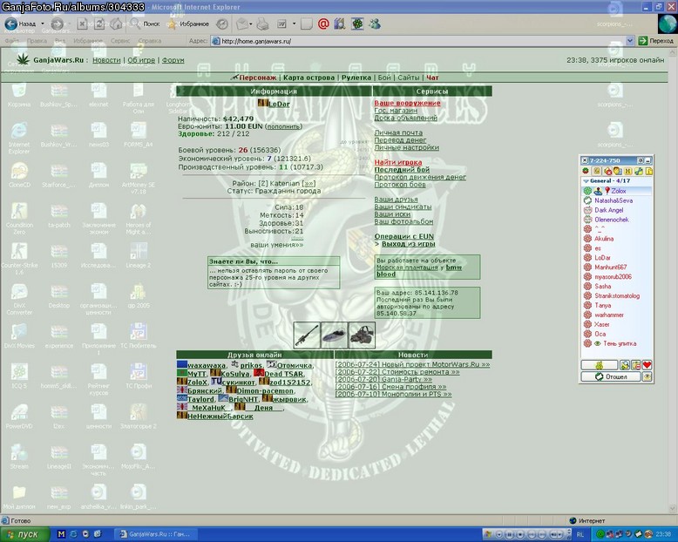Click the green ICQ flower toolbar icon
The height and width of the screenshot is (542, 678).
pyautogui.click(x=357, y=24)
